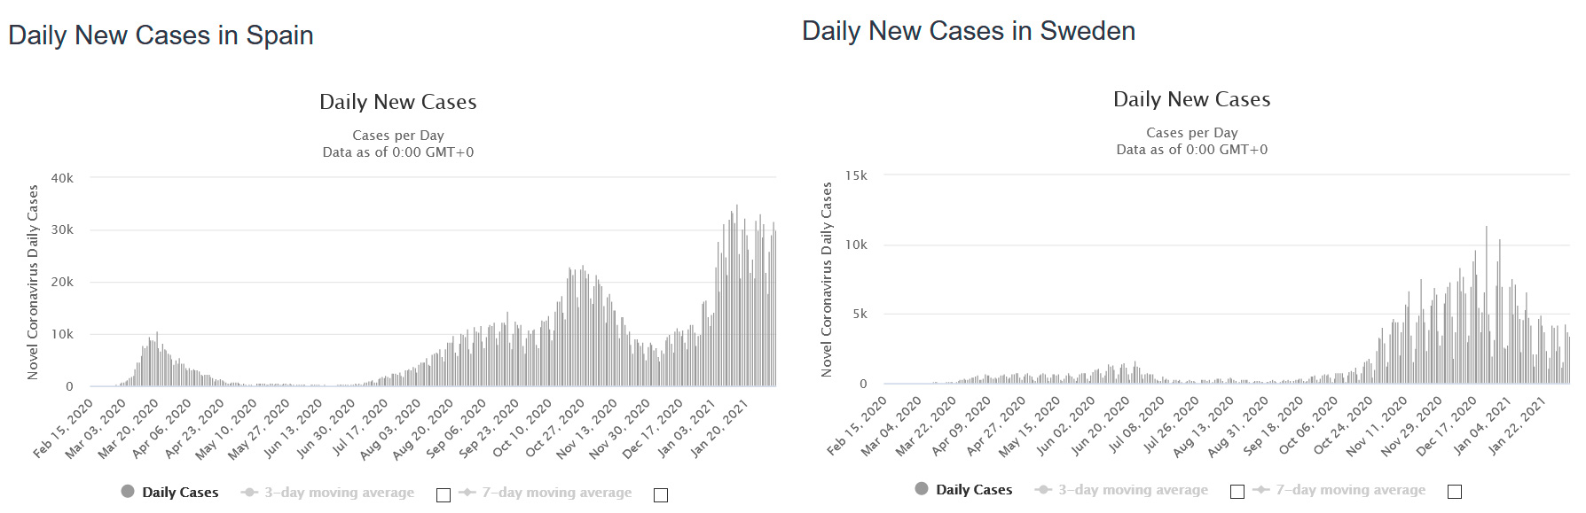This screenshot has height=513, width=1586.
Task: Show the 7-day moving average series for Sweden
Action: click(1351, 490)
